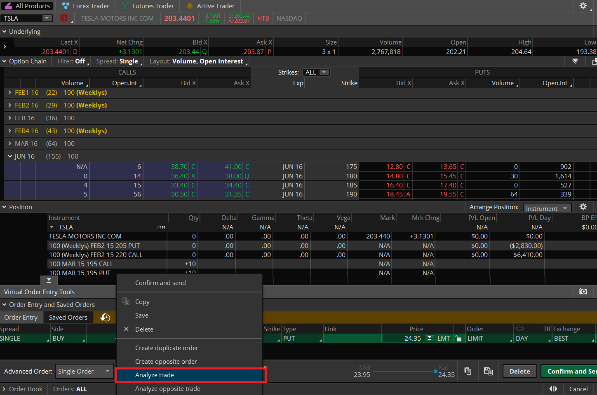Click call ask 41.00 at strike 175
The height and width of the screenshot is (395, 597).
(233, 166)
